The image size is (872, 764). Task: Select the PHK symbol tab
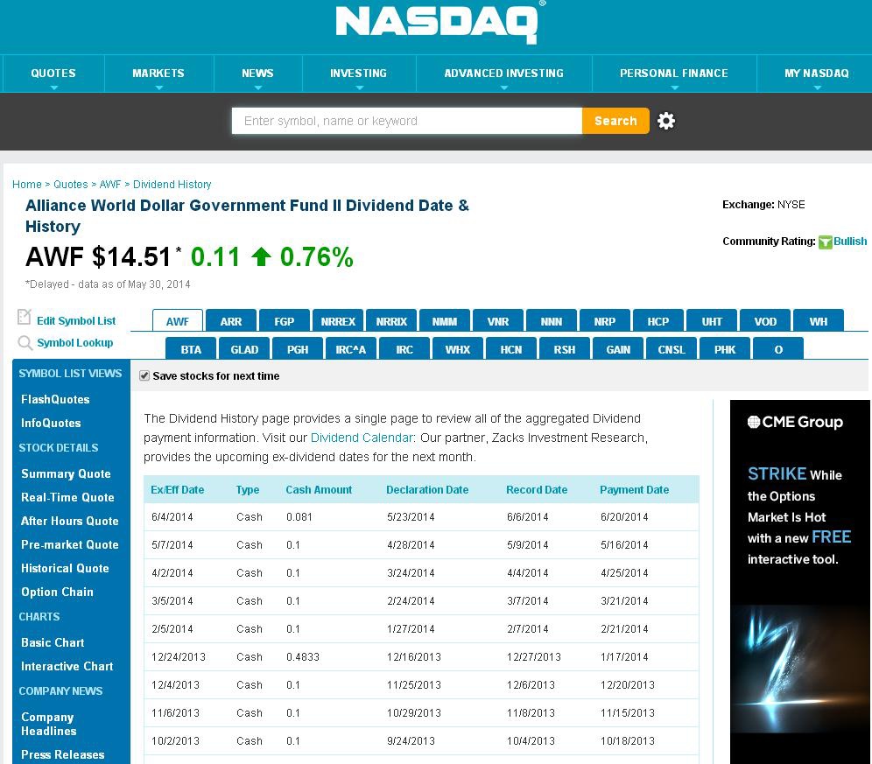[725, 349]
